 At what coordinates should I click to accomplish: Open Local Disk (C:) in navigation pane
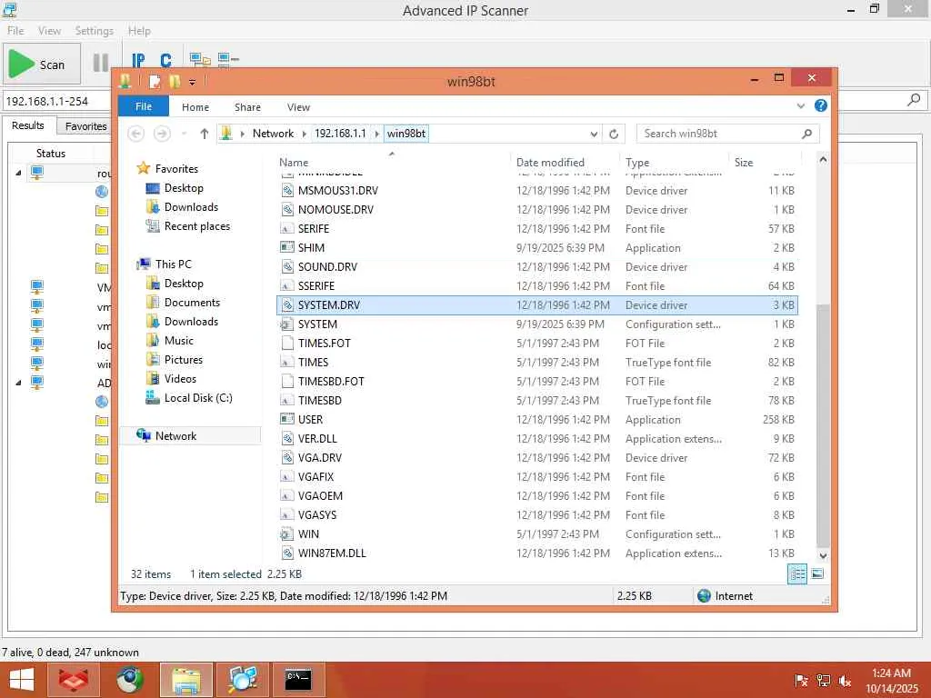pyautogui.click(x=197, y=398)
